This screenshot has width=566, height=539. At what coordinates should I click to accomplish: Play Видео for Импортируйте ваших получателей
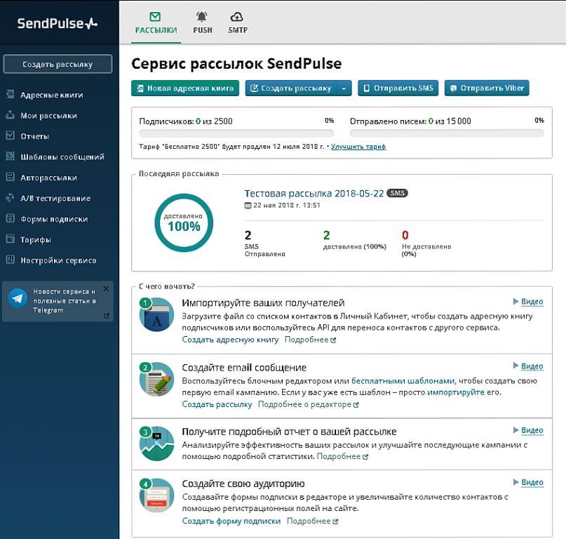pyautogui.click(x=528, y=302)
